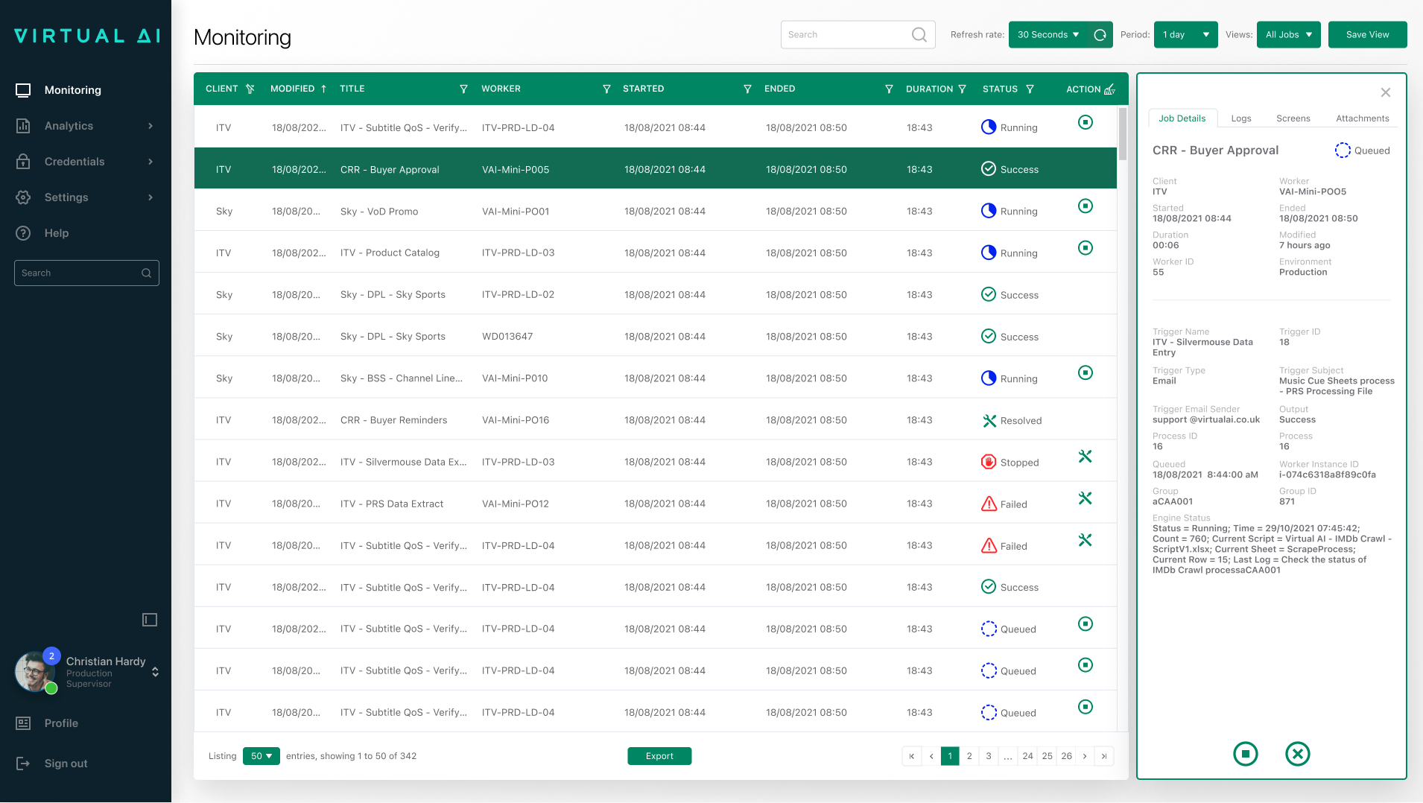Open the Refresh rate 30 Seconds dropdown
This screenshot has height=803, width=1423.
(x=1048, y=35)
